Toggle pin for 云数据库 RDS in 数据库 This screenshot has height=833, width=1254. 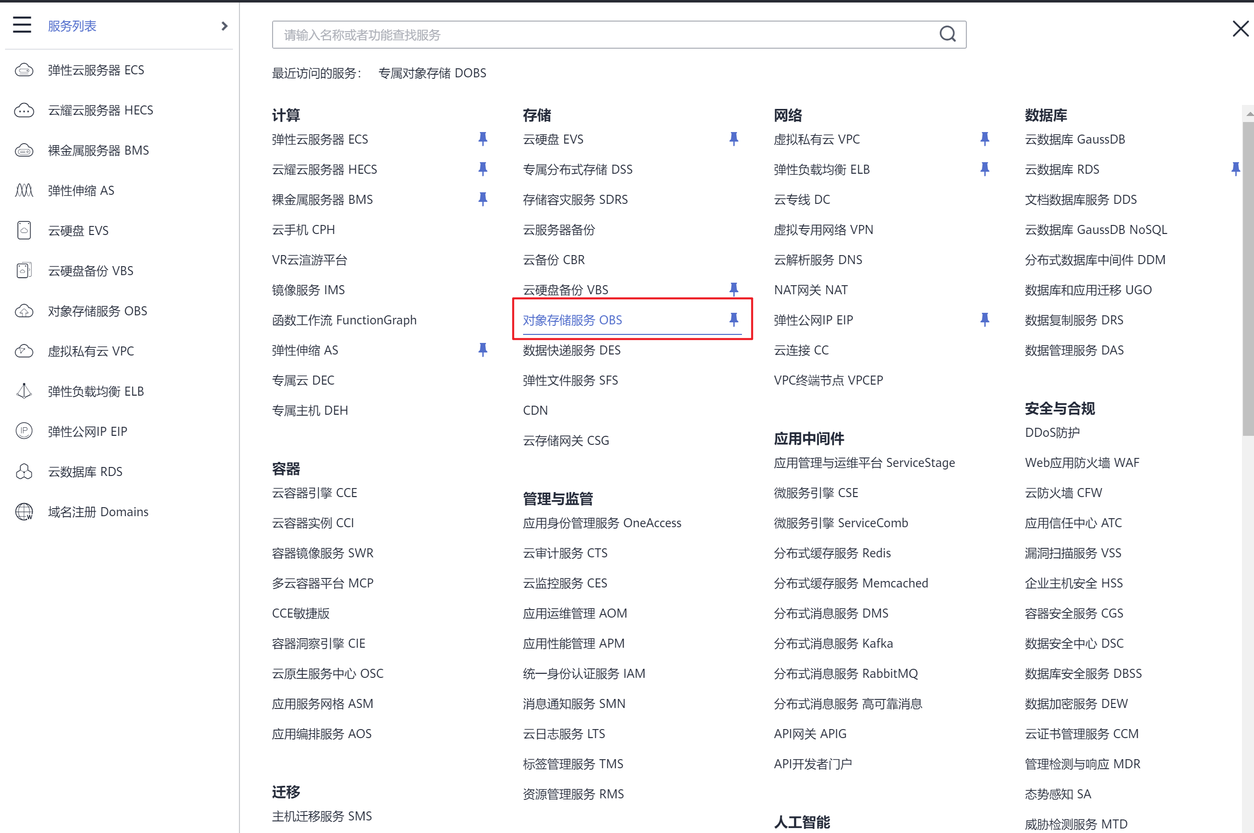click(x=1235, y=170)
